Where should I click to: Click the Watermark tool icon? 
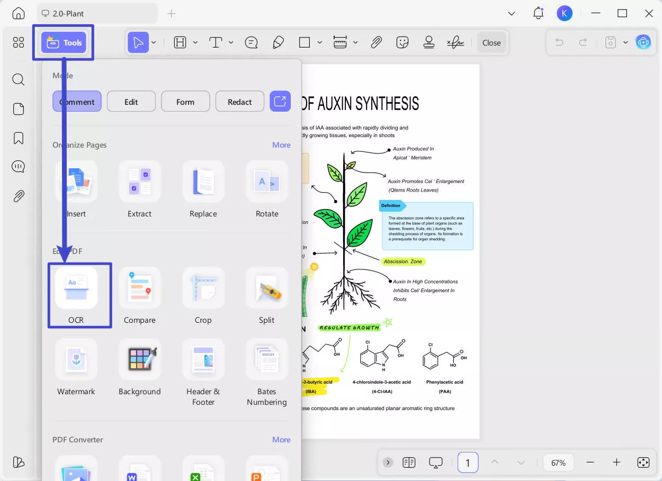(76, 360)
